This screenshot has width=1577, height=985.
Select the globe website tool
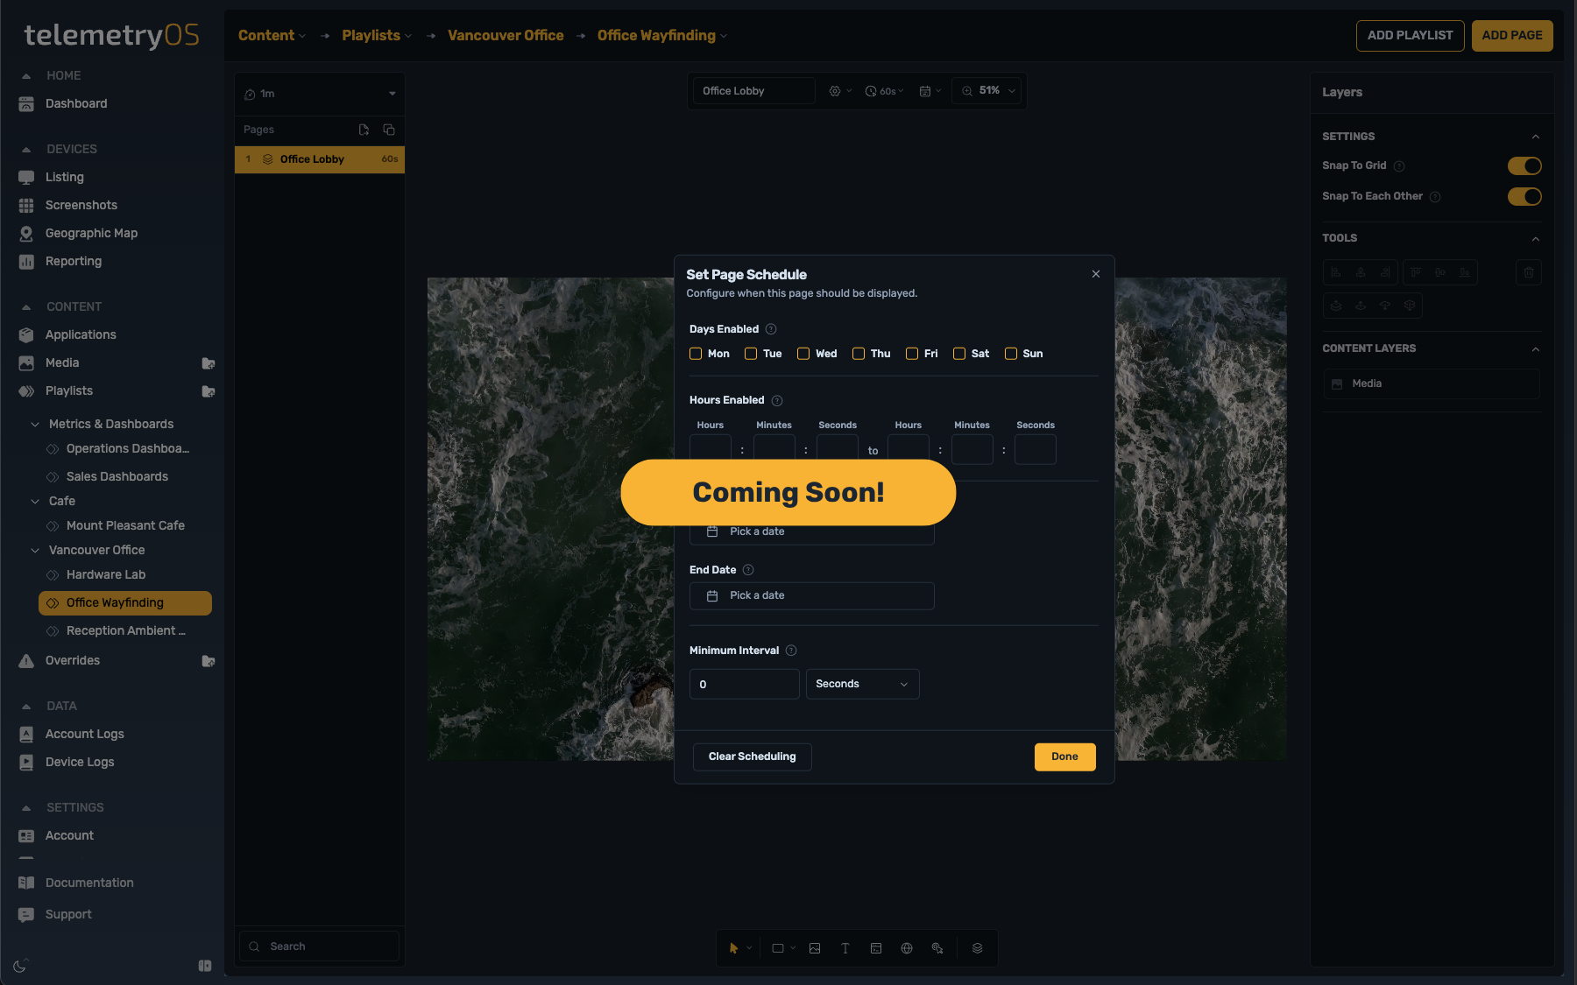coord(906,947)
